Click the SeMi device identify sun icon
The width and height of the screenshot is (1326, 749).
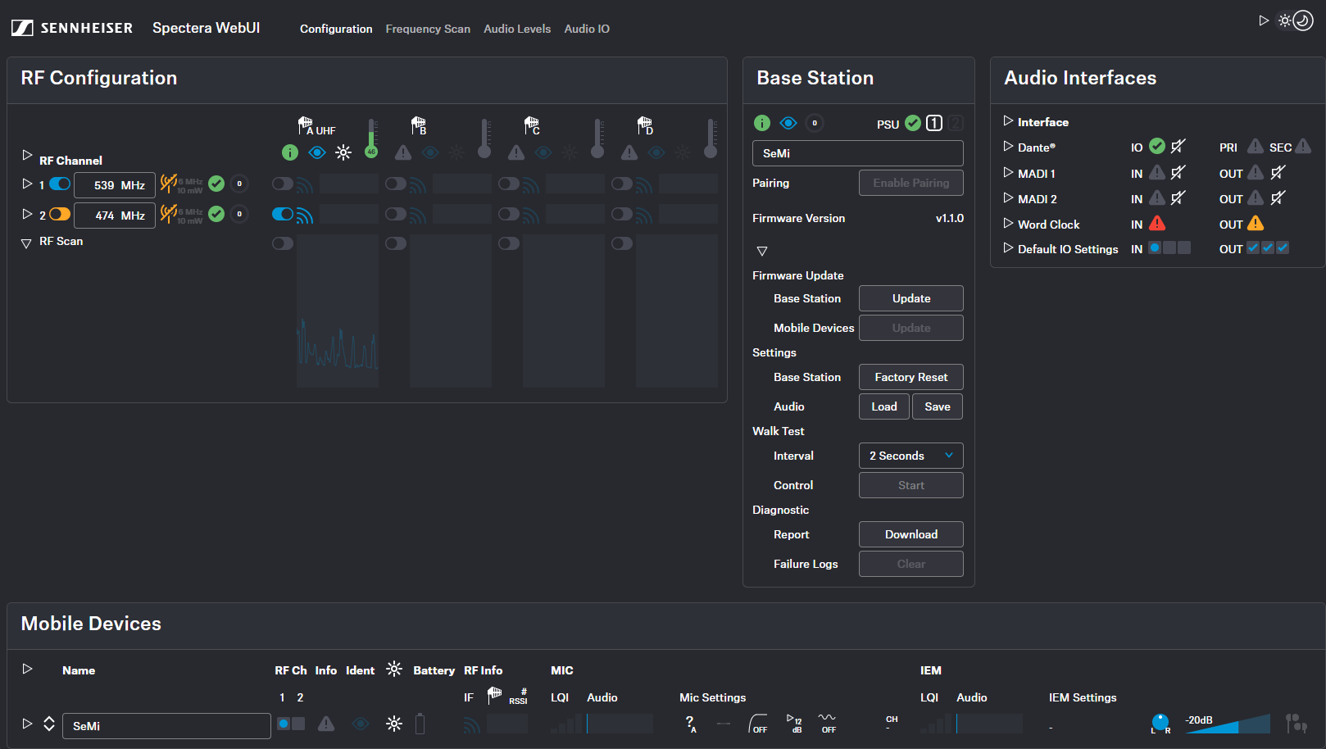click(394, 724)
